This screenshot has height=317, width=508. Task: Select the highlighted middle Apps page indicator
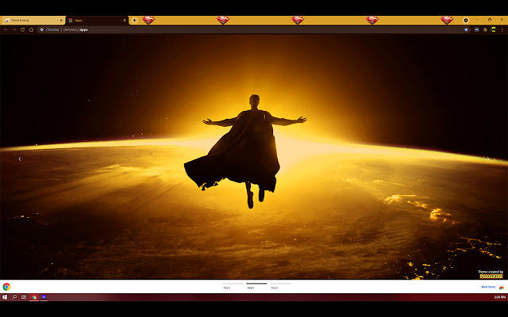pos(256,285)
